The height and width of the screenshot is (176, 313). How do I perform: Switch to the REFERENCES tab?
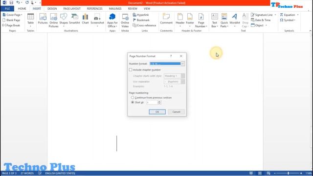click(x=94, y=9)
